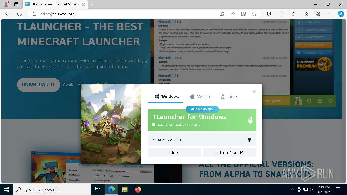The height and width of the screenshot is (195, 347).
Task: Click TLauncher Pocket sidebar item
Action: (x=314, y=30)
